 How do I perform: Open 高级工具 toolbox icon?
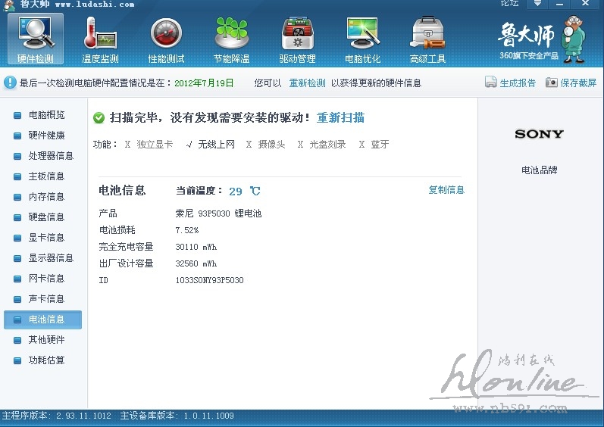(x=428, y=39)
